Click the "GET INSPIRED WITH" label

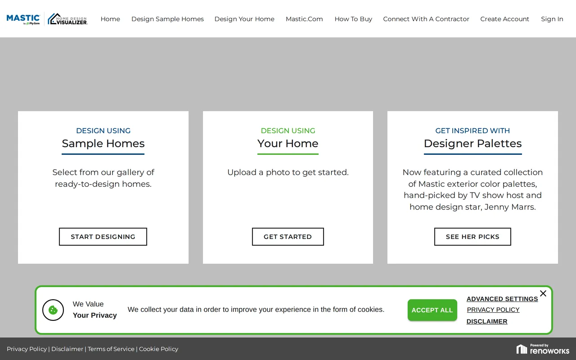coord(472,130)
